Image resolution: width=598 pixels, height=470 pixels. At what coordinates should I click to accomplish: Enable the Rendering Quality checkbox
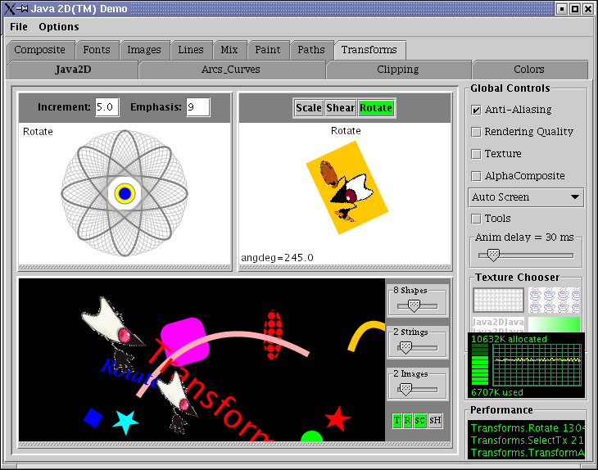[x=476, y=132]
